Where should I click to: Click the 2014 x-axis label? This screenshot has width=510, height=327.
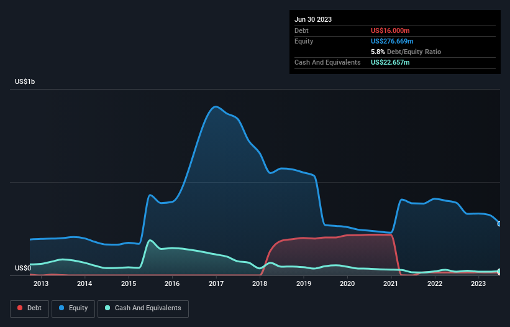click(x=84, y=283)
